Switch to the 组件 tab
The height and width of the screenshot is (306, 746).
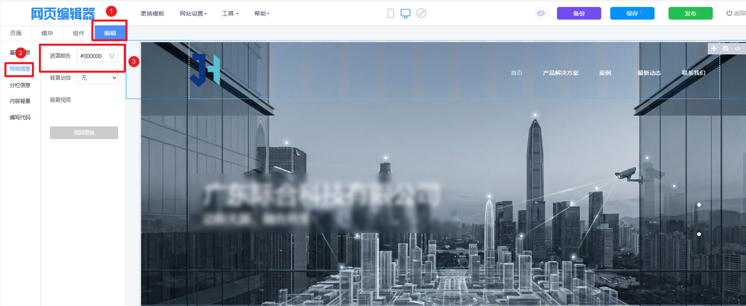click(x=79, y=33)
